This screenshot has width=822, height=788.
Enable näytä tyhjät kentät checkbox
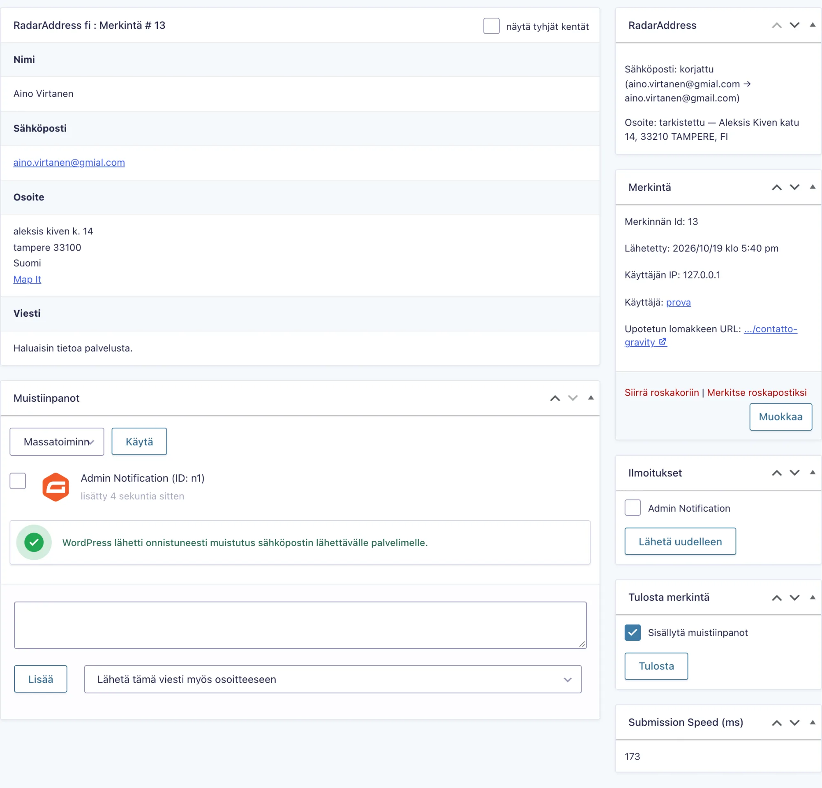coord(491,26)
